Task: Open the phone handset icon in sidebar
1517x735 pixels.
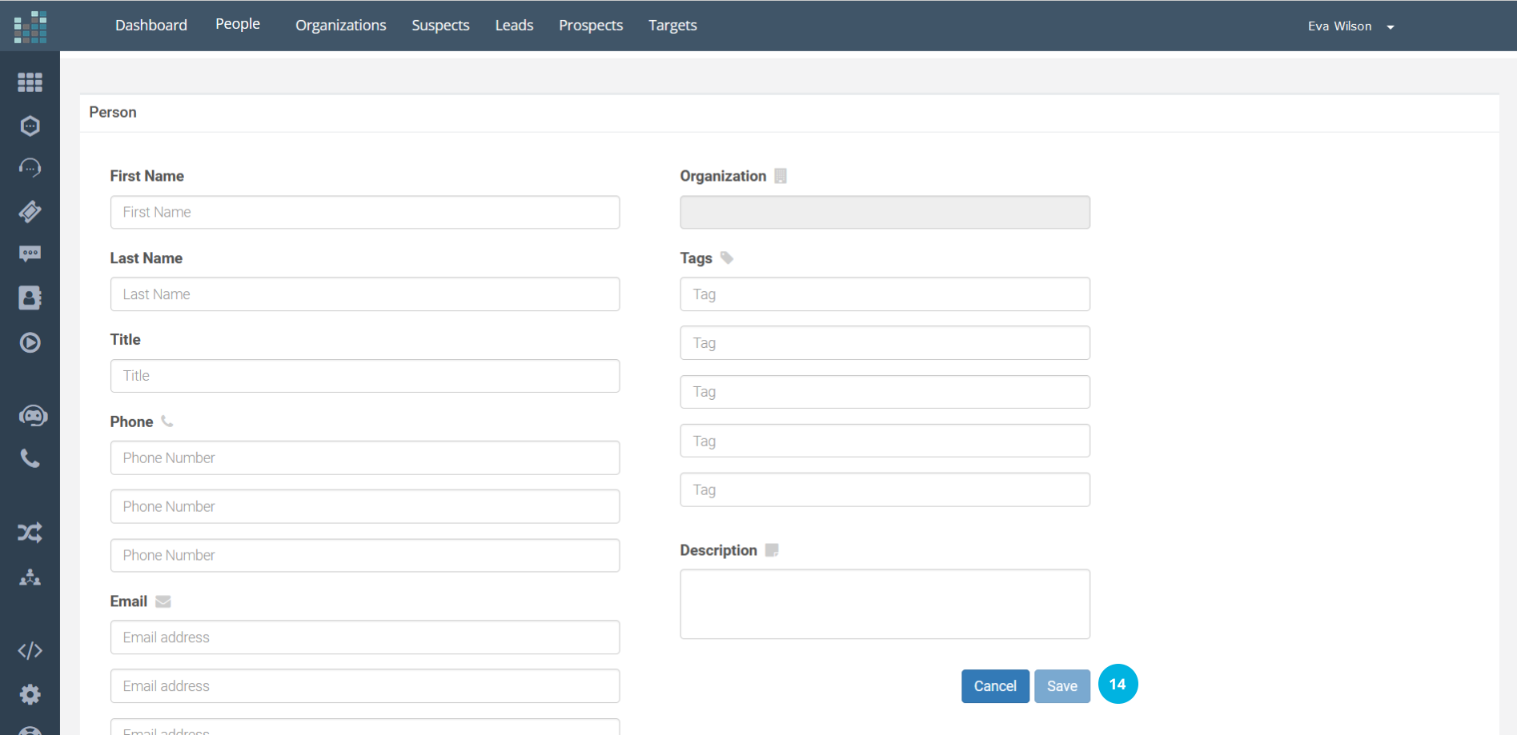Action: point(30,458)
